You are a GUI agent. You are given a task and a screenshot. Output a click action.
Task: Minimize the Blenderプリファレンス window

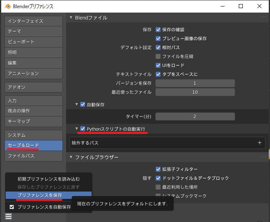[223, 6]
